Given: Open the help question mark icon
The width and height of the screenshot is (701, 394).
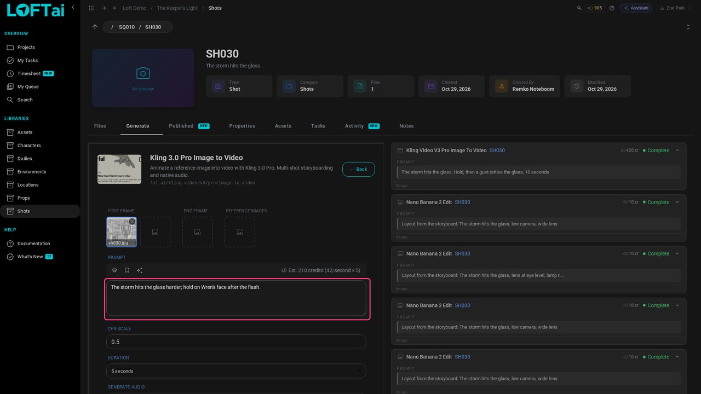Looking at the screenshot, I should point(612,8).
